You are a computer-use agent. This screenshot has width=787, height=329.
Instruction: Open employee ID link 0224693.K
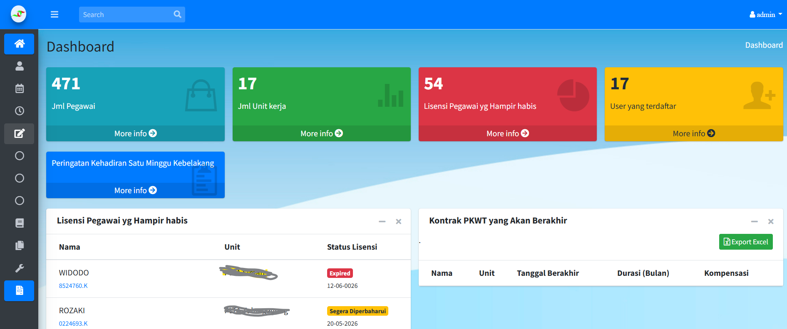click(73, 324)
